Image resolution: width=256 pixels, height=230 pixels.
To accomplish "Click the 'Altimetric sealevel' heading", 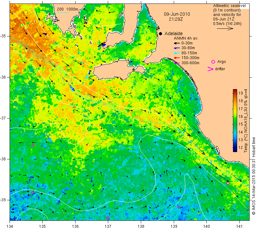I will (229, 6).
